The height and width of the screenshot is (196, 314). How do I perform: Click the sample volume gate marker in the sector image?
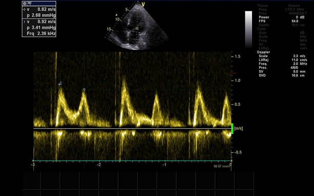137,28
